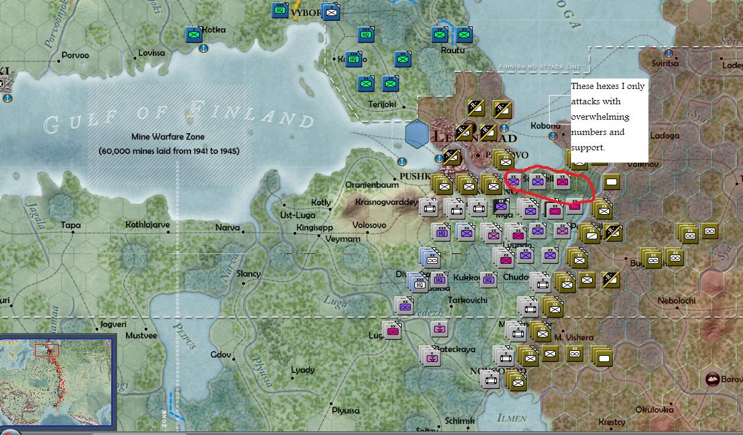Click the Mustvee town label
The width and height of the screenshot is (743, 435).
(x=141, y=336)
